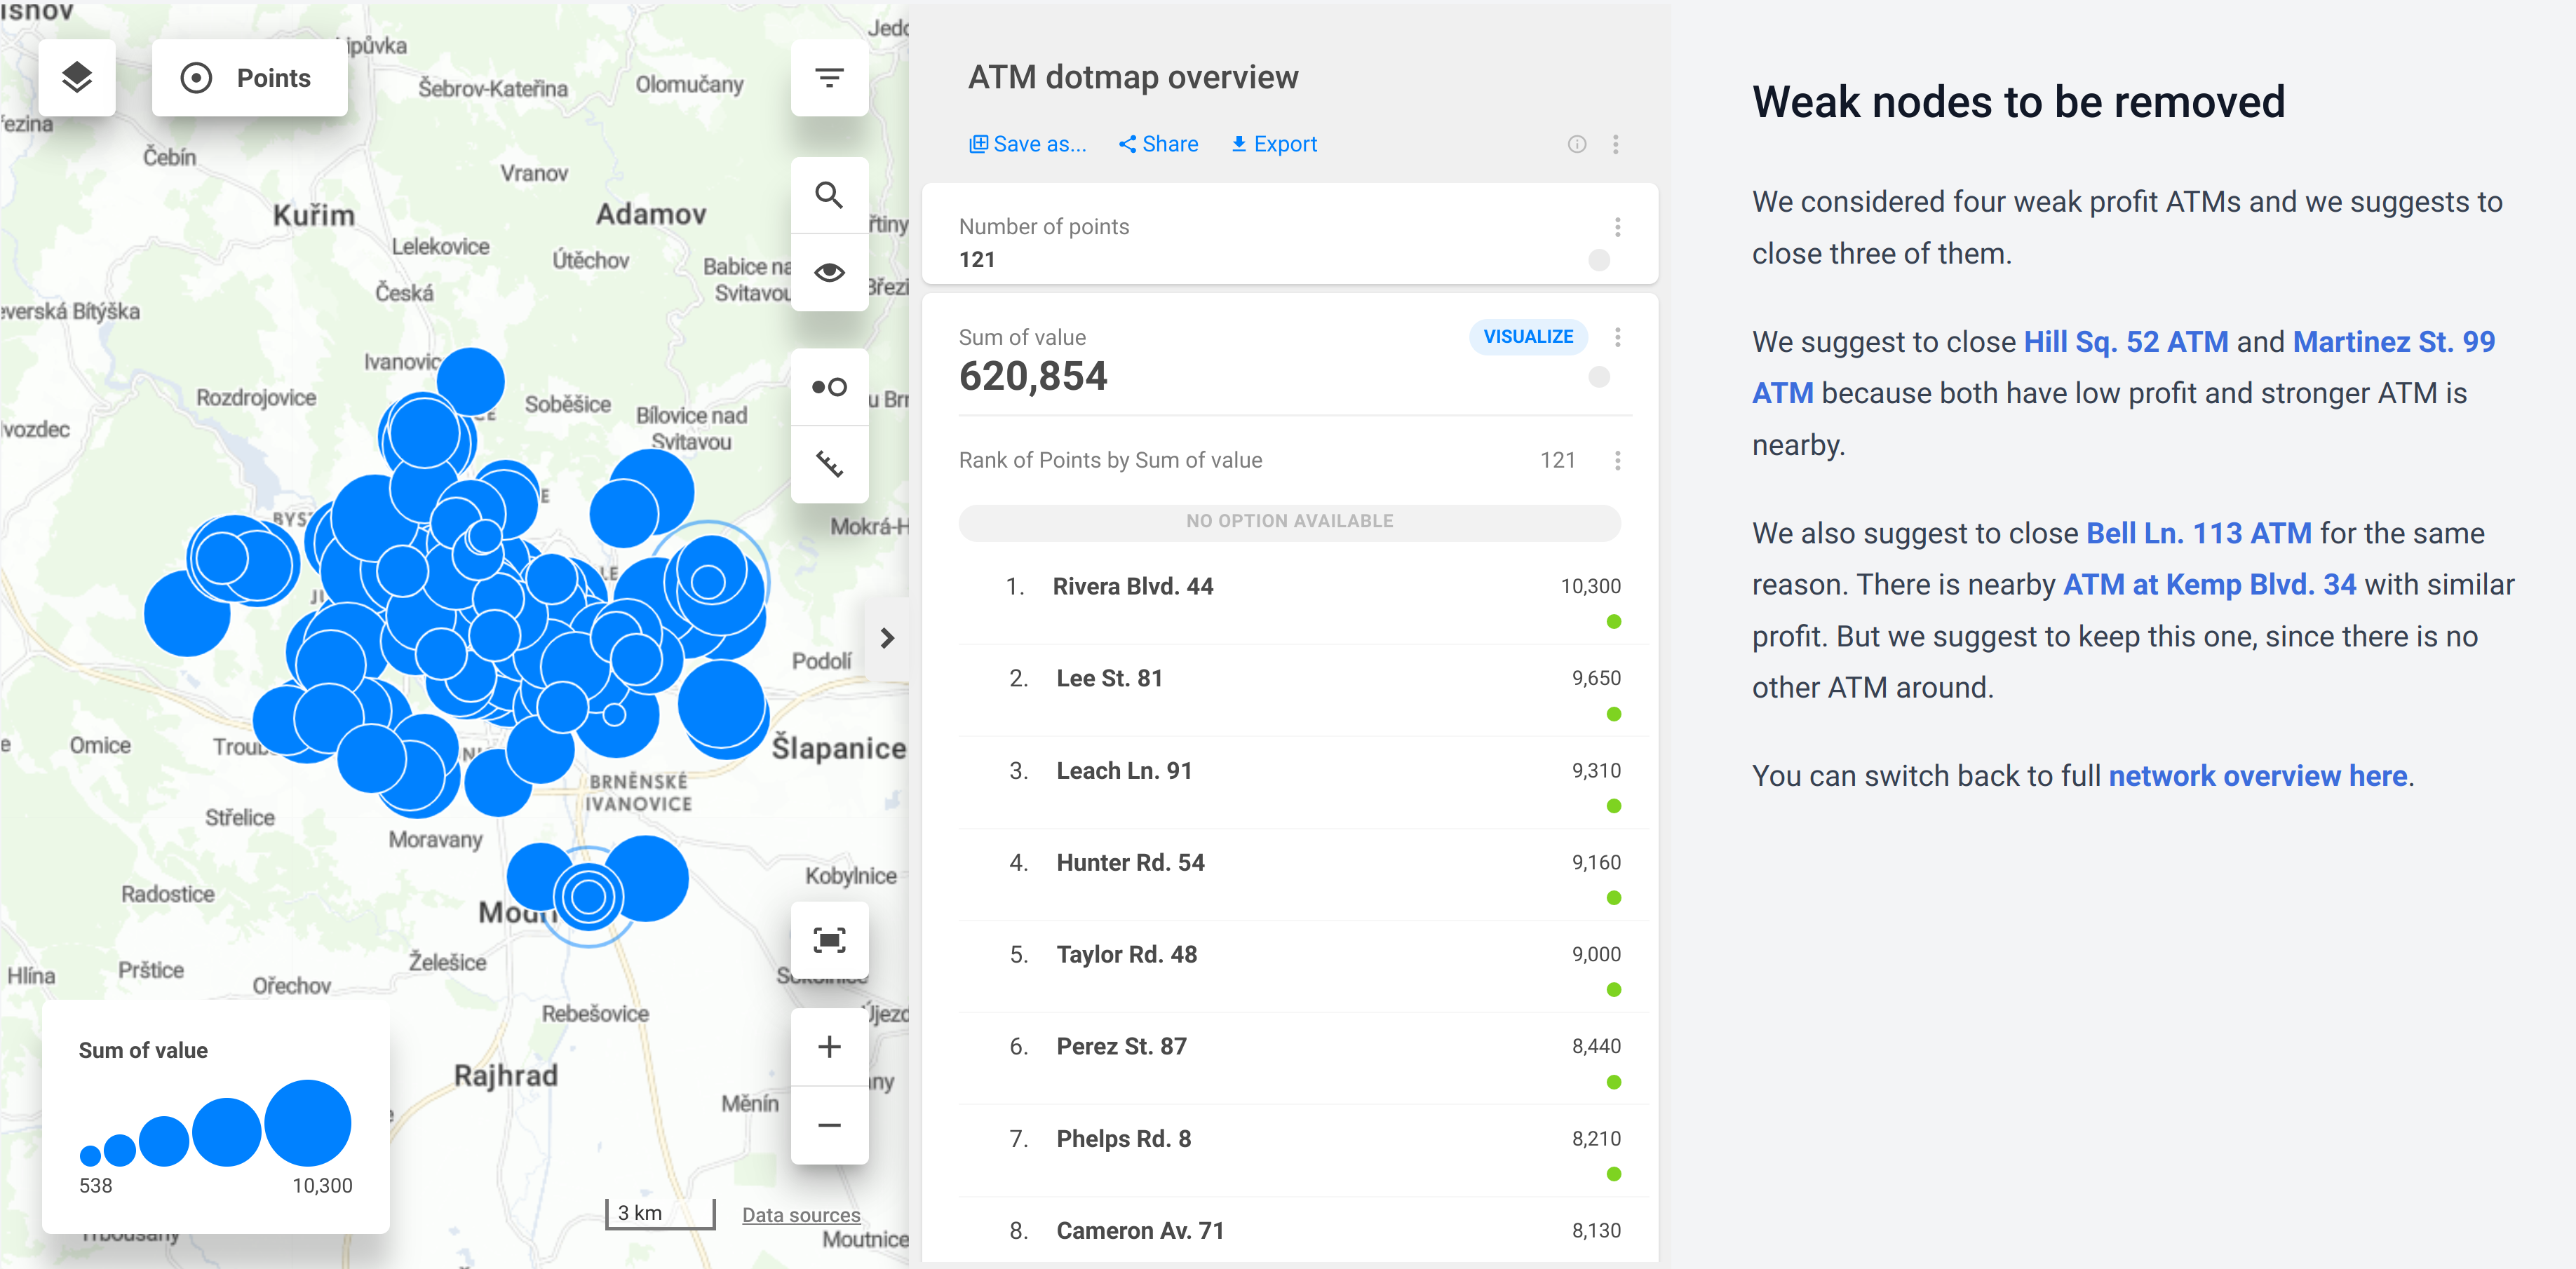Open the map layers icon
Image resolution: width=2576 pixels, height=1269 pixels.
(77, 77)
